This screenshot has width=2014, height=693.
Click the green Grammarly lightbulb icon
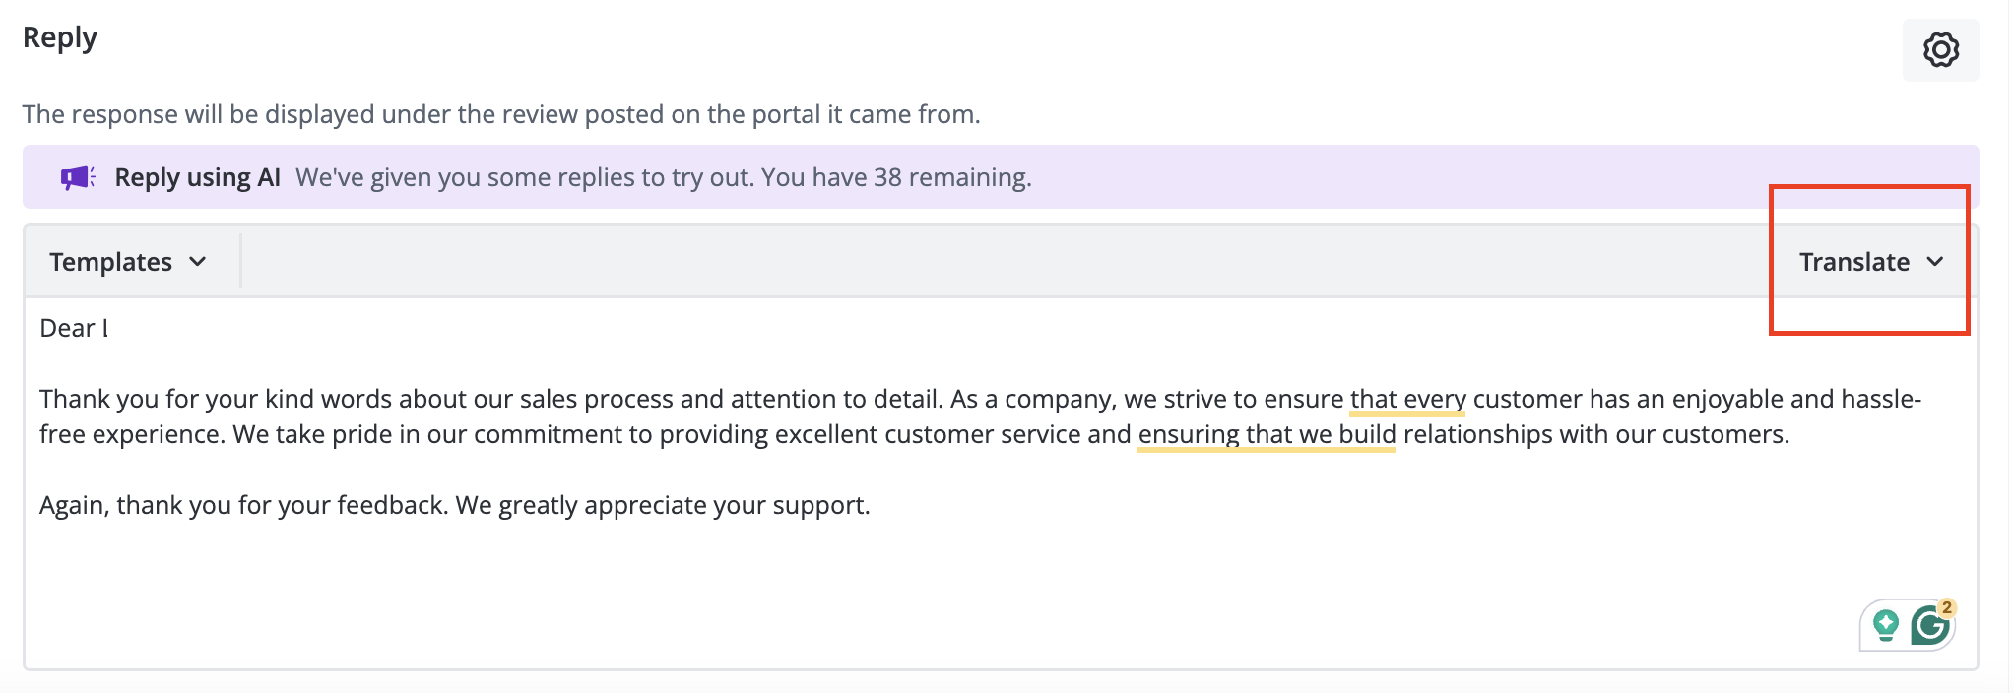(1885, 625)
